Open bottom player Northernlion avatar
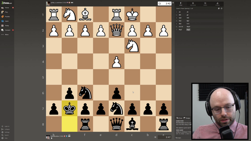Screen dimensions: 251x141 pyautogui.click(x=48, y=137)
